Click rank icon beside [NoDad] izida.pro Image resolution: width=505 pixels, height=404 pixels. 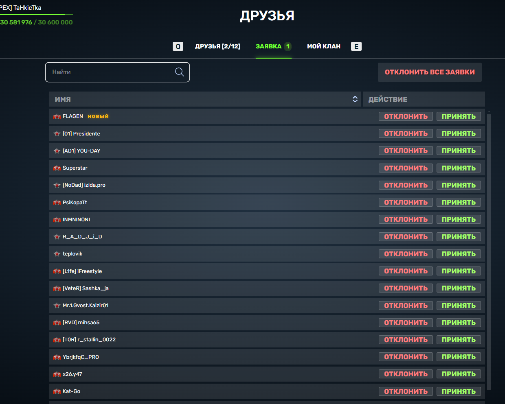[x=57, y=185]
